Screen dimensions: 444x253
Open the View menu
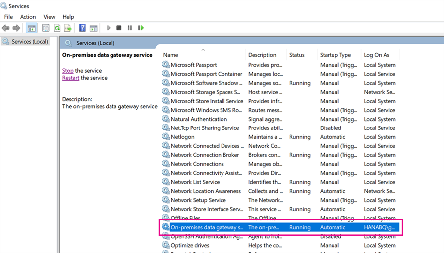[x=49, y=17]
